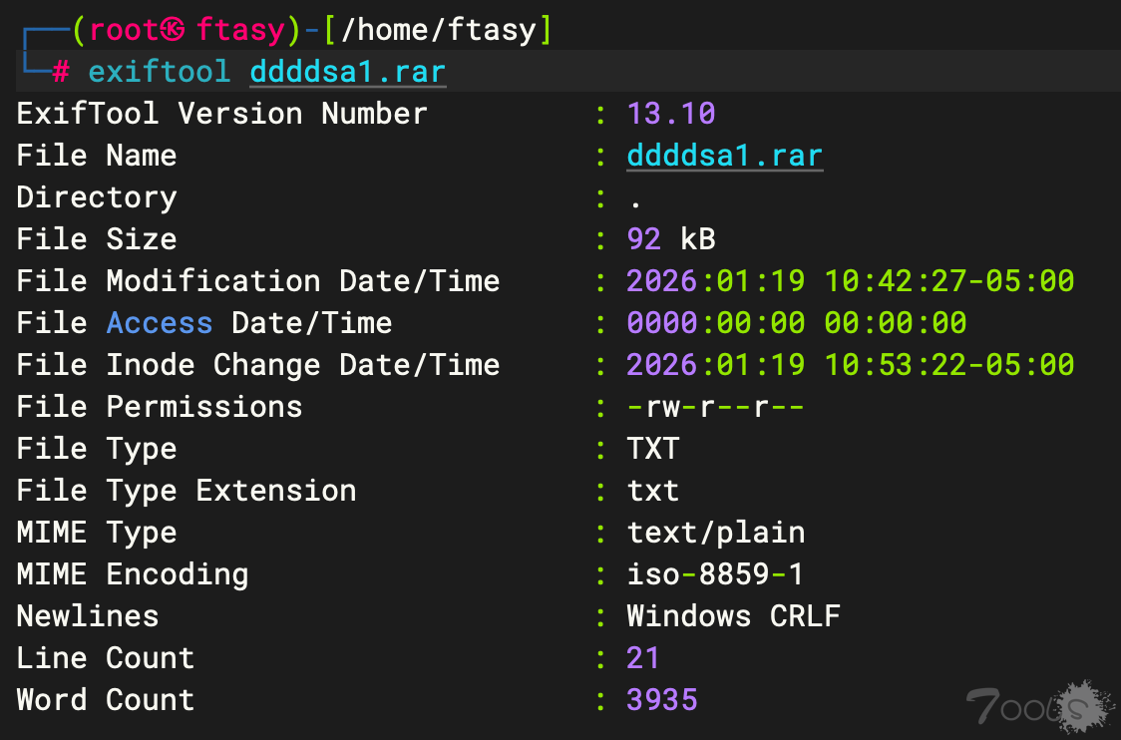1121x740 pixels.
Task: Click the MIME Encoding value iso-8859-1
Action: (715, 574)
